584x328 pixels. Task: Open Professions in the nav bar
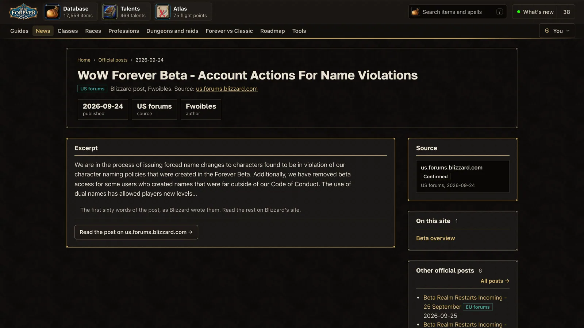[124, 31]
